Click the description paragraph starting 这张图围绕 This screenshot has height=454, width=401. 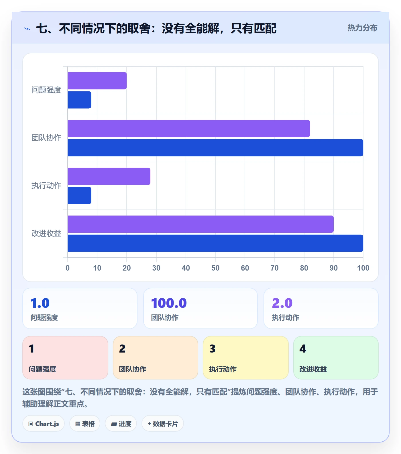[x=200, y=398]
